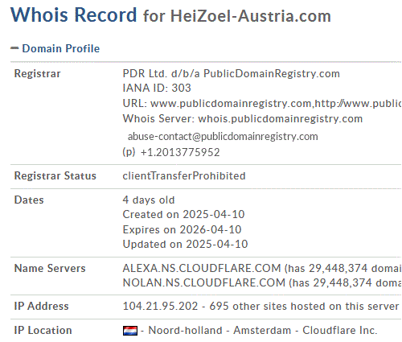Open NOLAN.NS.CLOUDFLARE.COM name server entry
The height and width of the screenshot is (342, 402).
point(204,282)
